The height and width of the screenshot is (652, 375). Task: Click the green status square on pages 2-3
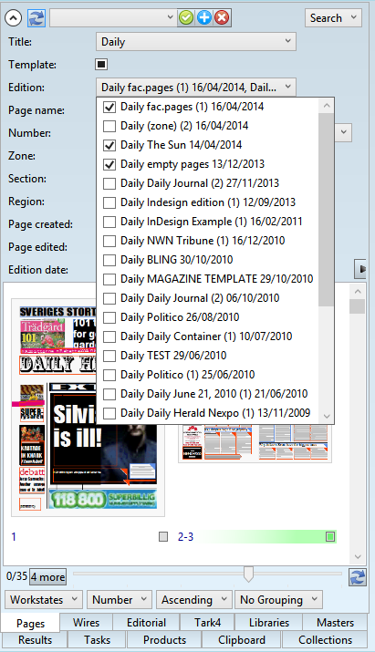click(330, 537)
